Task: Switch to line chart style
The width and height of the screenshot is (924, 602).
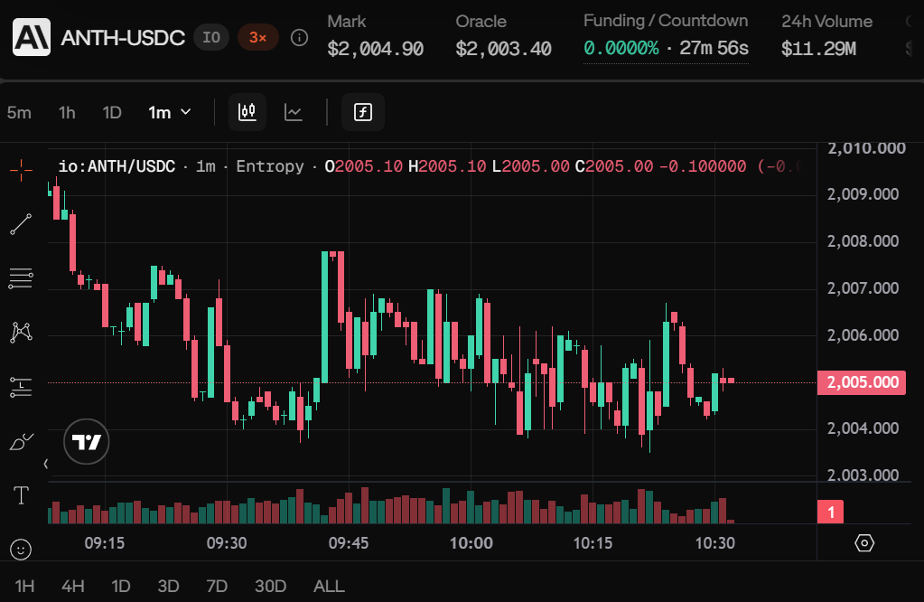Action: click(294, 112)
